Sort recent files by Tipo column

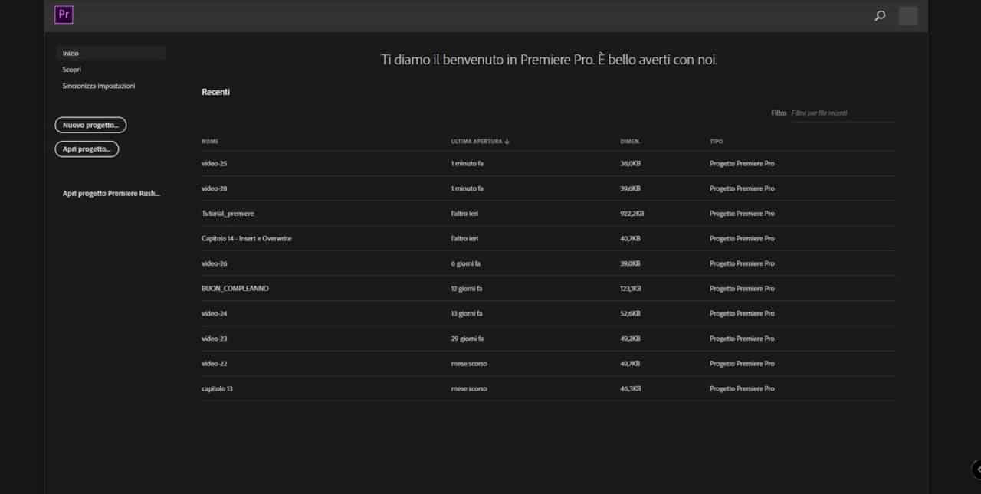[716, 142]
